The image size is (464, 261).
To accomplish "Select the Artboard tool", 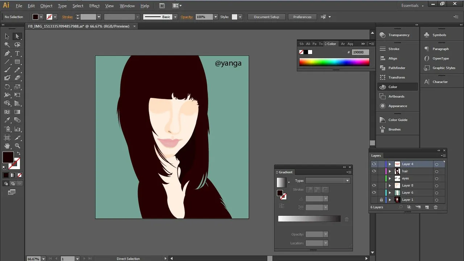I will click(x=7, y=137).
